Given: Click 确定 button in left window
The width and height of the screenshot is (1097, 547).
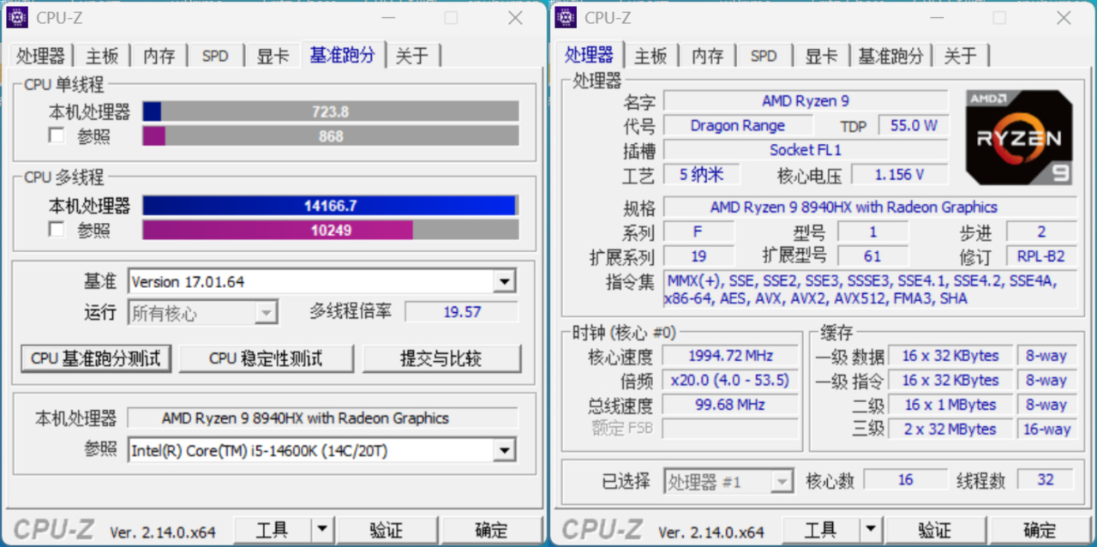Looking at the screenshot, I should [x=491, y=530].
